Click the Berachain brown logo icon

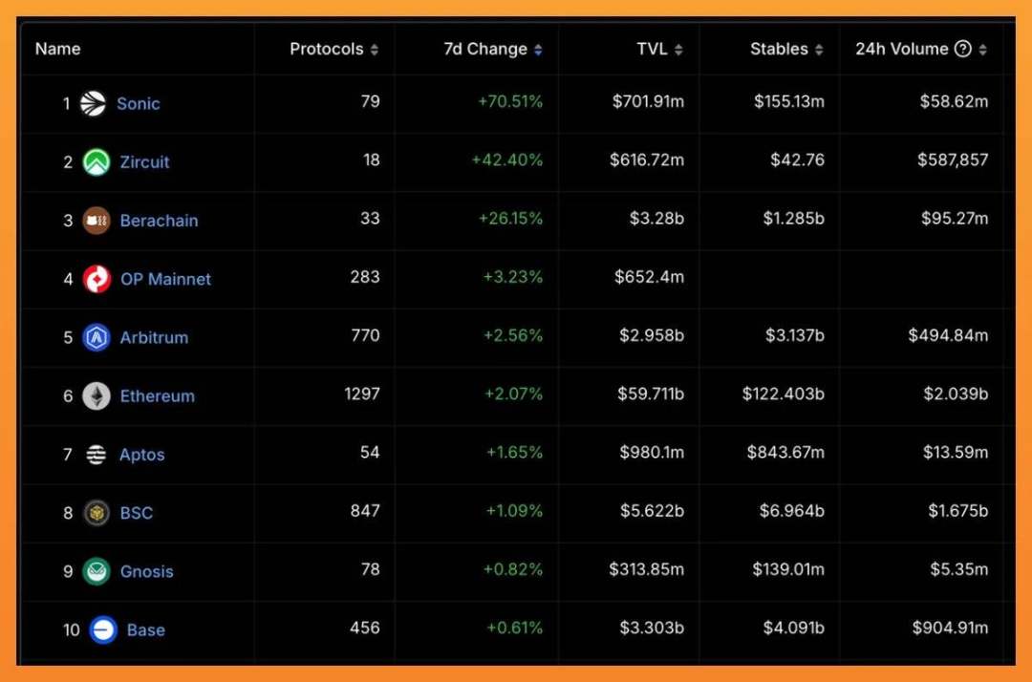pyautogui.click(x=97, y=221)
